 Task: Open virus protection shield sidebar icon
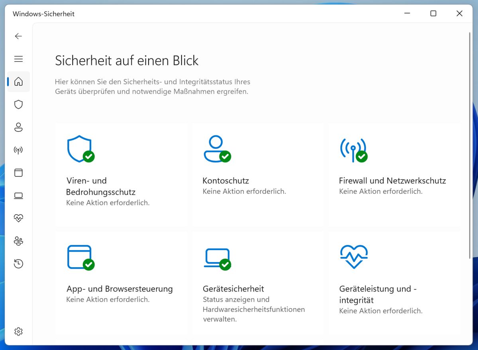click(18, 104)
